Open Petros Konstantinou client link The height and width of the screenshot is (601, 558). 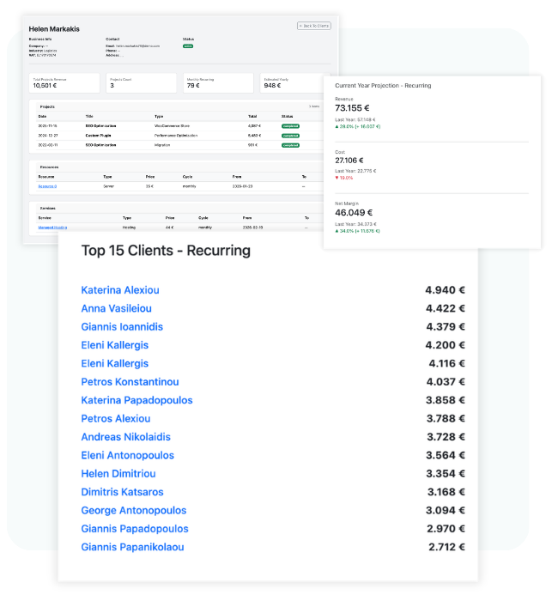point(130,382)
